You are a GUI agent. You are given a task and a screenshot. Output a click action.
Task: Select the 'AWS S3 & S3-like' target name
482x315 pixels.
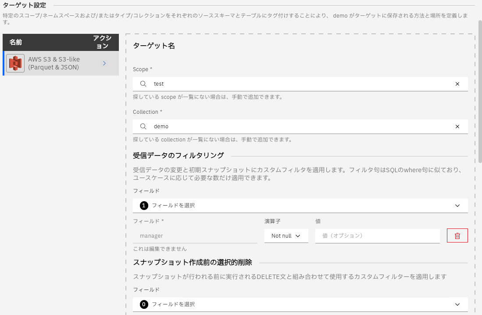coord(54,63)
